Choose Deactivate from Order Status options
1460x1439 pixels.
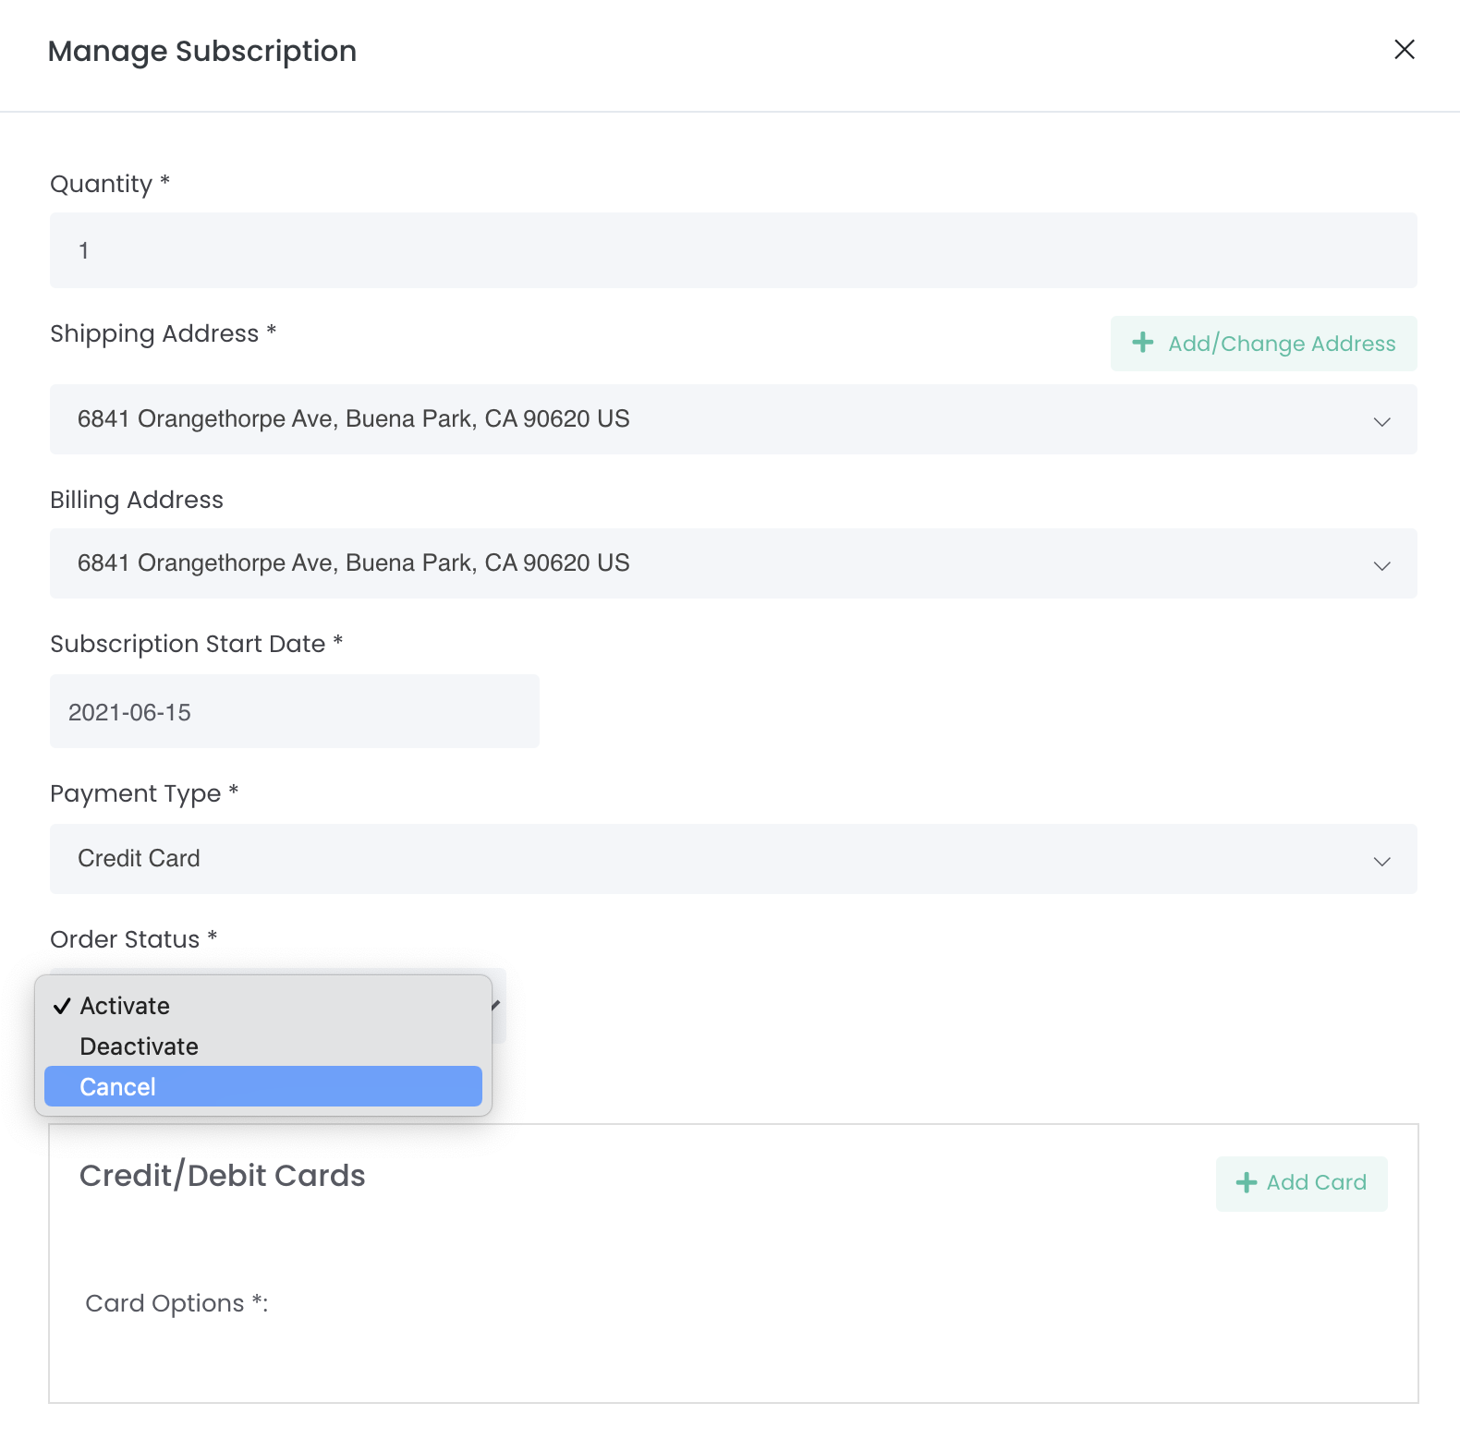point(140,1046)
